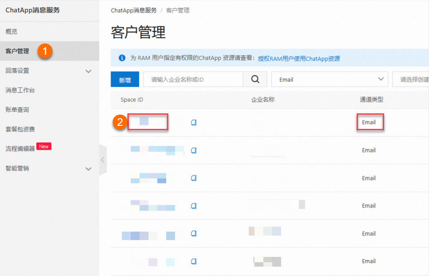This screenshot has width=429, height=276.
Task: Go to 账单查询
Action: (17, 109)
